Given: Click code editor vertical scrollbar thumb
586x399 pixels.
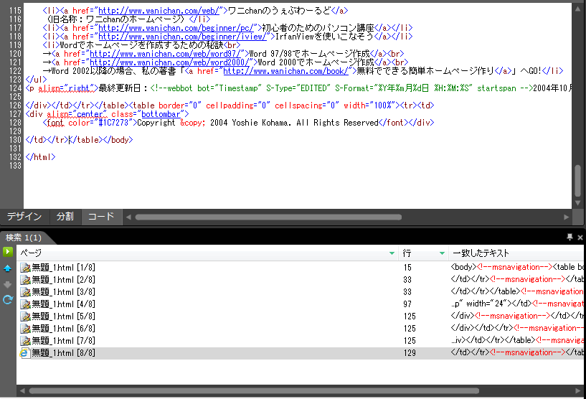Looking at the screenshot, I should [578, 181].
